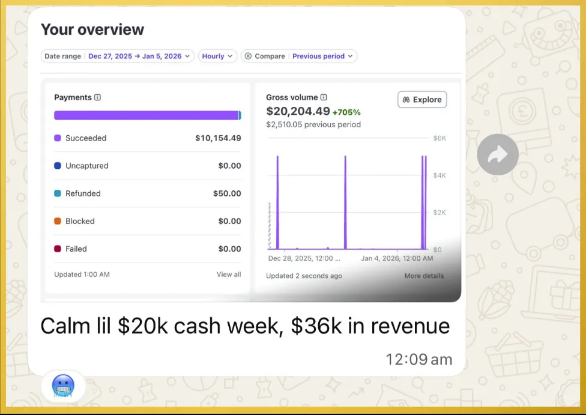Open the Previous period compare dropdown

coord(322,56)
